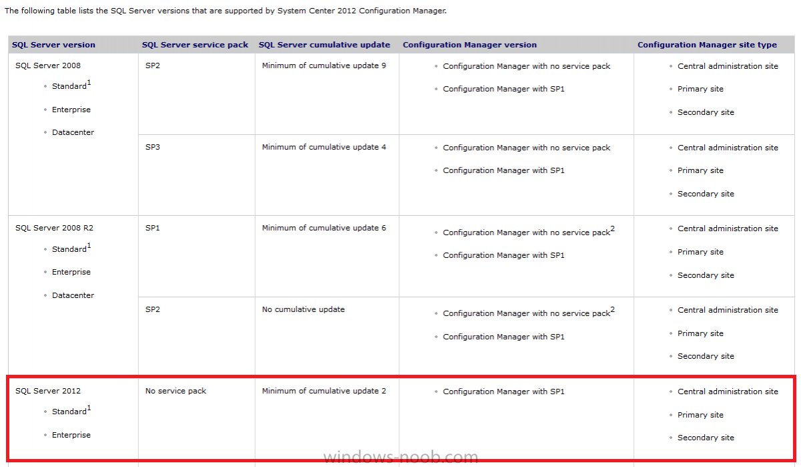Viewport: 801px width, 467px height.
Task: Click 'Configuration Manager with SP1' in update 9 row
Action: click(x=504, y=89)
